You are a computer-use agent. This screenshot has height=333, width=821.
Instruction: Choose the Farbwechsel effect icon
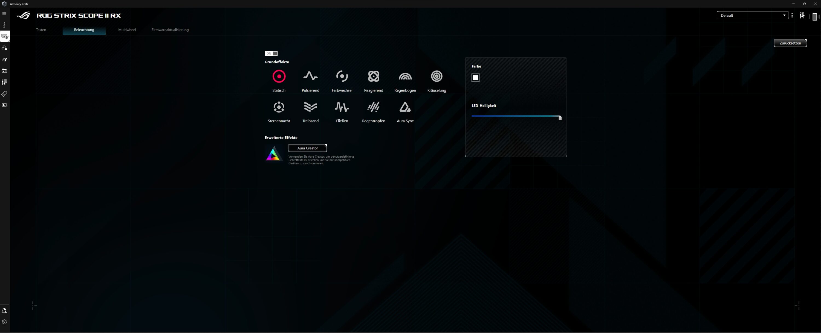[342, 76]
